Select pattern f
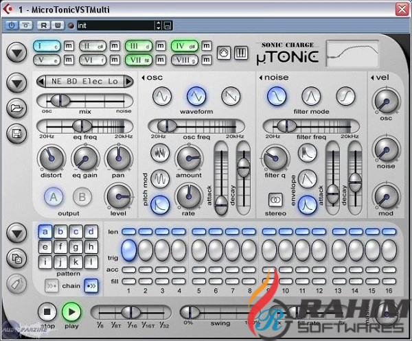 (x=60, y=247)
